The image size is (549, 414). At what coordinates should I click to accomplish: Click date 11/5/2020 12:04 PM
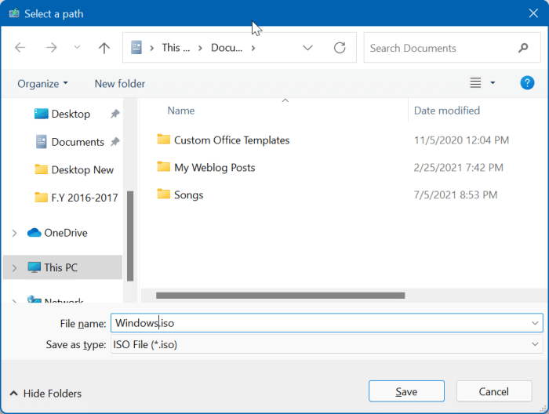461,140
